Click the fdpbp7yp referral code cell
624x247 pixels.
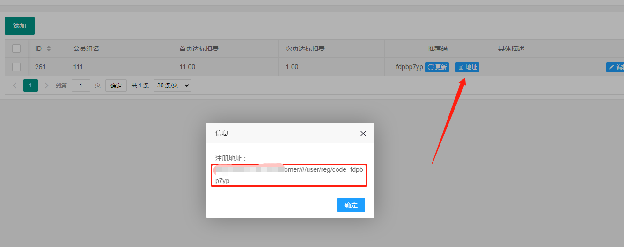(409, 67)
